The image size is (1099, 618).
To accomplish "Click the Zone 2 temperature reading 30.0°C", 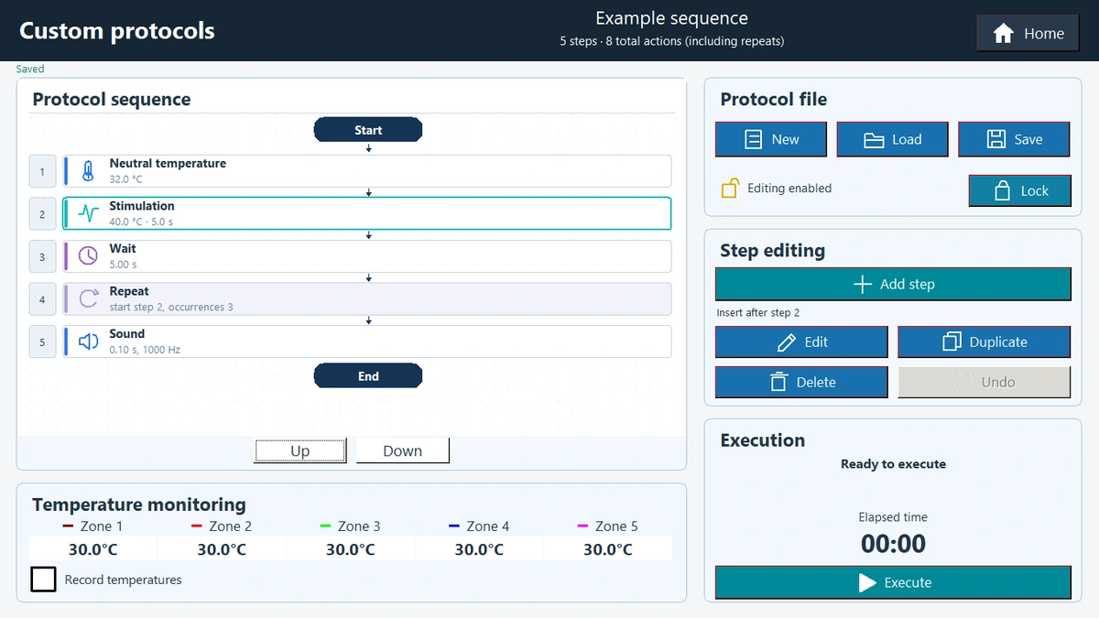I will tap(222, 549).
